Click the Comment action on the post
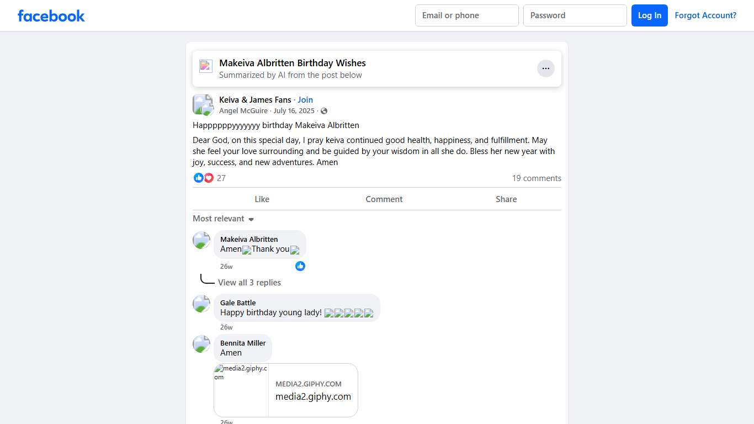754x424 pixels. 384,199
